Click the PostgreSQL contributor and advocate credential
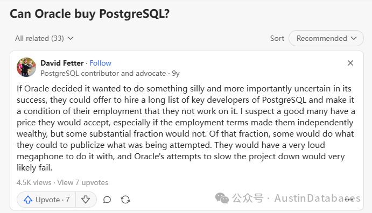 [x=103, y=74]
